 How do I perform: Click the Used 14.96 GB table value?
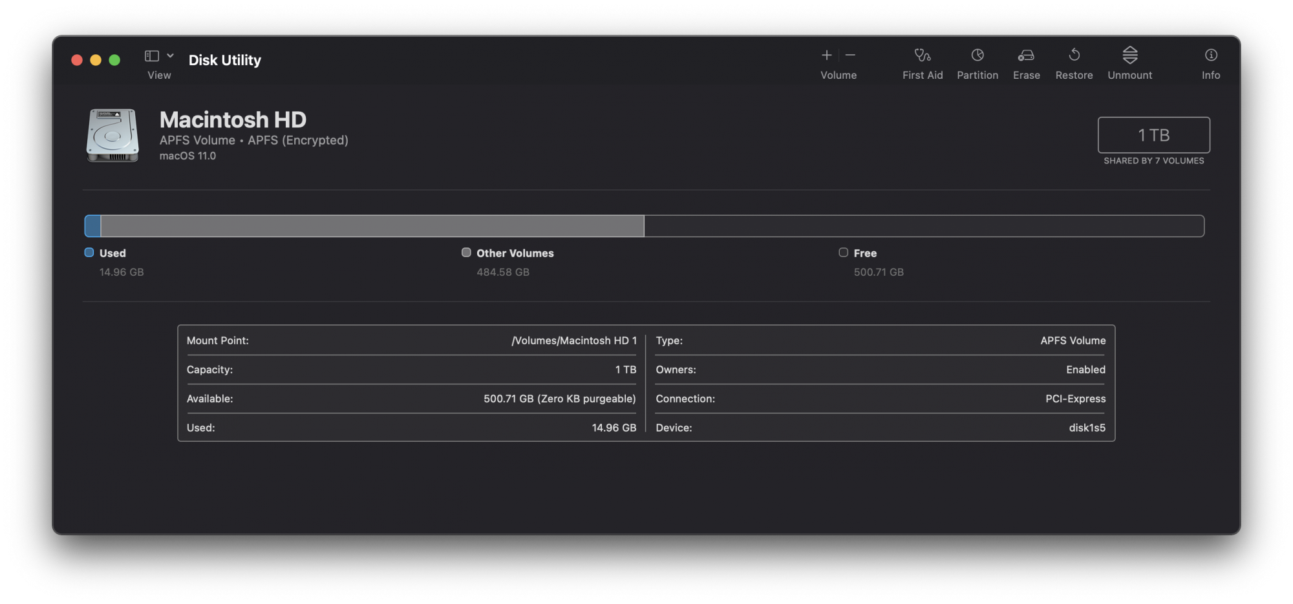pyautogui.click(x=614, y=428)
